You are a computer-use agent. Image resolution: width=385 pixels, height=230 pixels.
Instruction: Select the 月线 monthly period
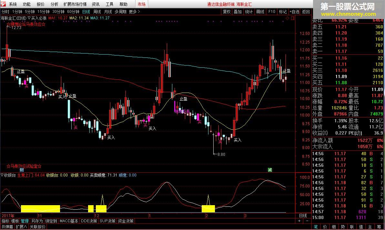pyautogui.click(x=108, y=12)
